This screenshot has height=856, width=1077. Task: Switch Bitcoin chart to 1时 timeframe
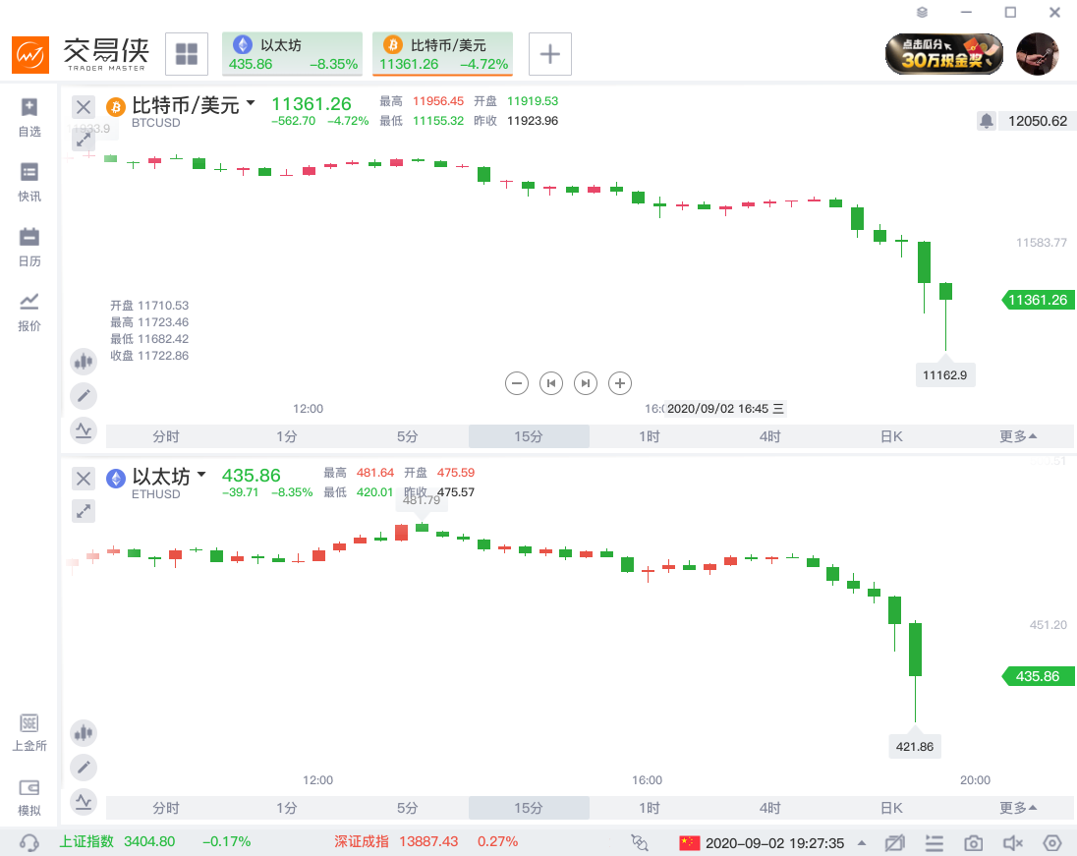coord(649,435)
